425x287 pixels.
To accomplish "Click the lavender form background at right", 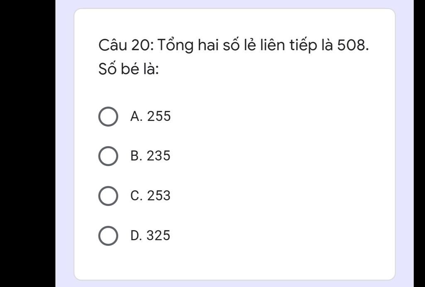I will click(404, 144).
